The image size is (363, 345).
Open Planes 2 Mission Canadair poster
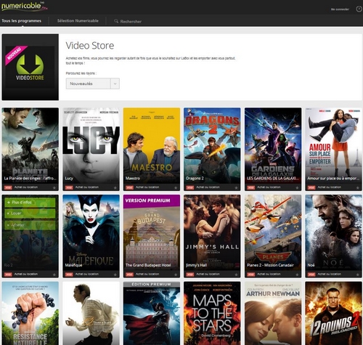[273, 232]
